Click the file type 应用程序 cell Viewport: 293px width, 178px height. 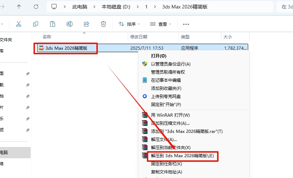tap(190, 48)
